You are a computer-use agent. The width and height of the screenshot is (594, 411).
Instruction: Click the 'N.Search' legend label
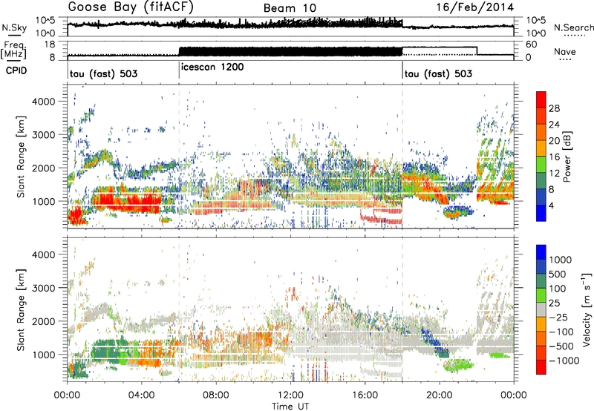(x=573, y=27)
